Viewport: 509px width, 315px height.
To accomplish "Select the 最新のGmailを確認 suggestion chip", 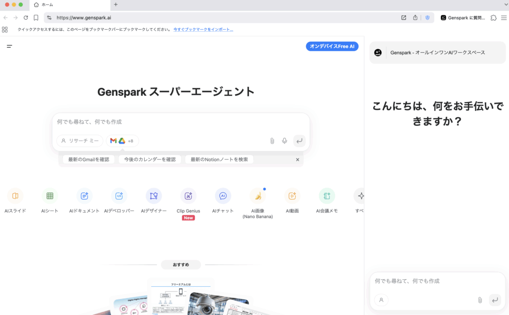I will point(88,159).
